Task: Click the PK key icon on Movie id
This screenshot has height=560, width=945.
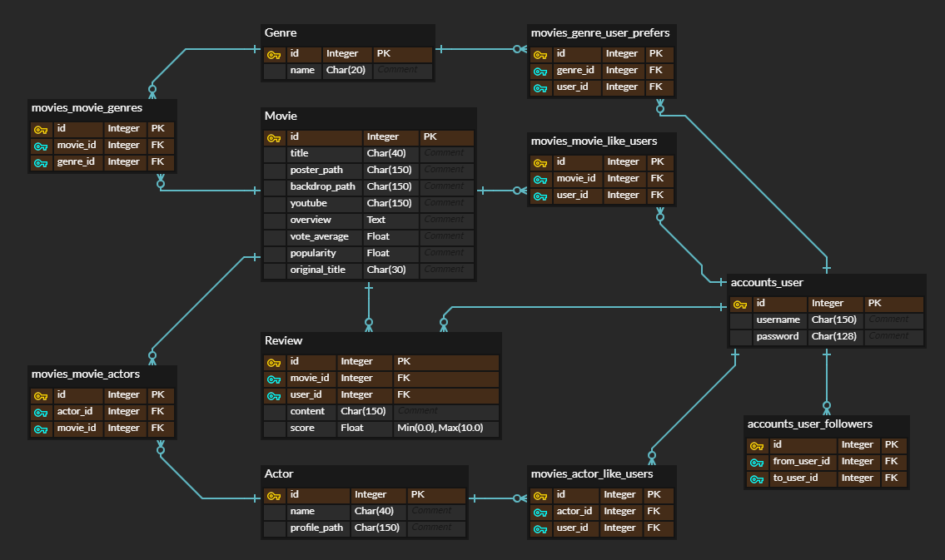Action: (273, 136)
